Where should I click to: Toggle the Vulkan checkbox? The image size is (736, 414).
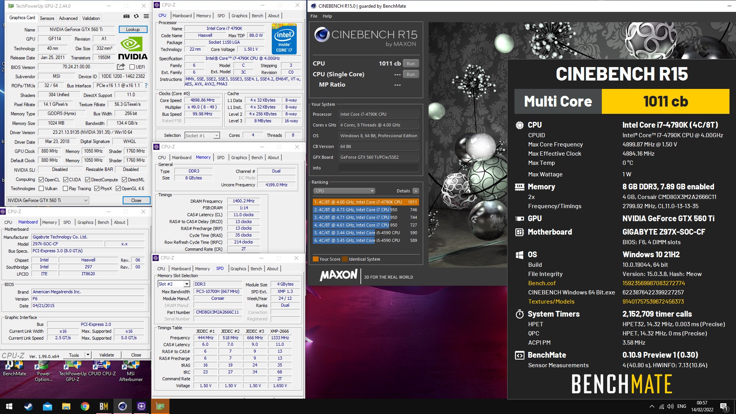click(41, 189)
